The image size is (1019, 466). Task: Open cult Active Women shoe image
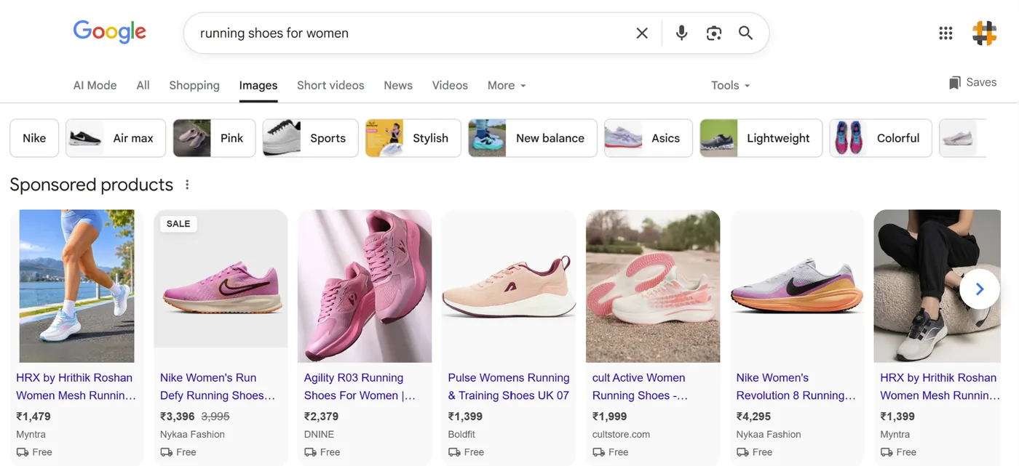pyautogui.click(x=653, y=286)
